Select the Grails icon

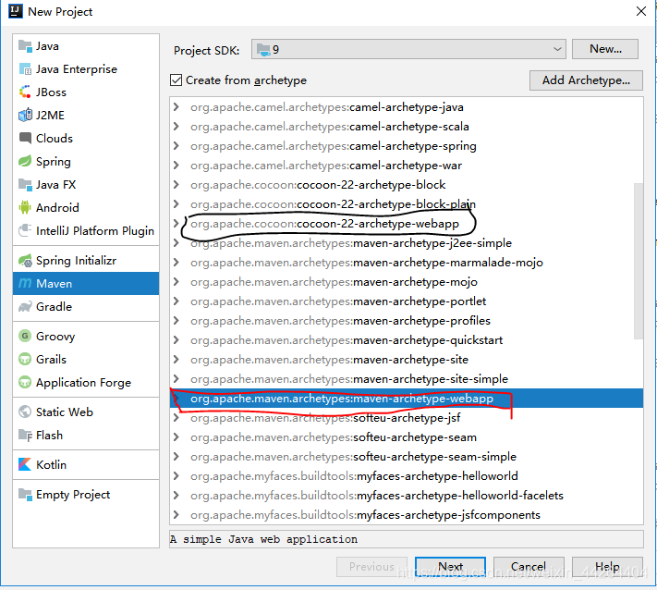(x=25, y=360)
